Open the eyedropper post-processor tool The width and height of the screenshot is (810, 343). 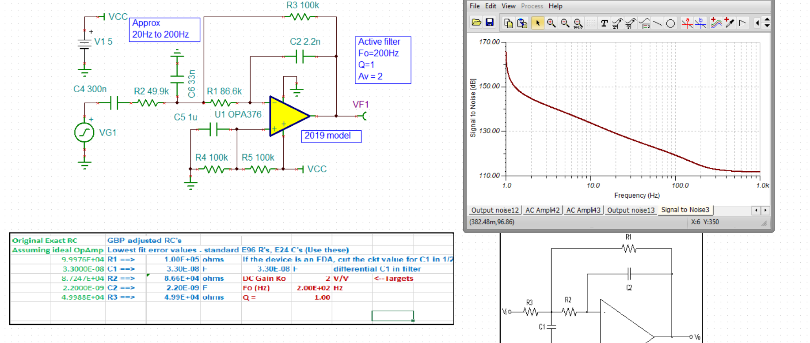coord(729,23)
